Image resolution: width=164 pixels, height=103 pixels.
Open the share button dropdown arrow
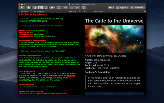click(x=54, y=8)
